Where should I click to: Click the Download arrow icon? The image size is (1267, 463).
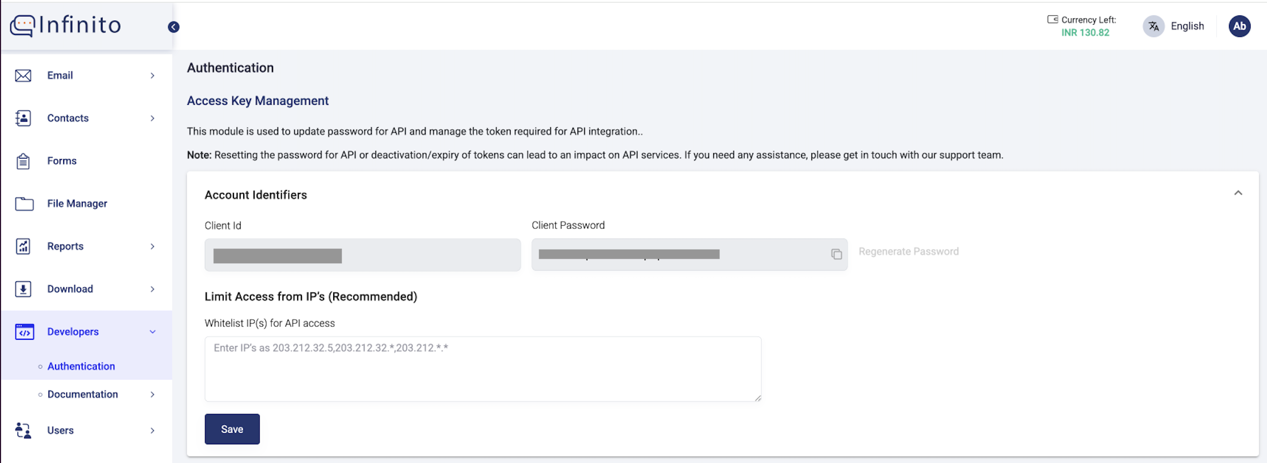(23, 289)
